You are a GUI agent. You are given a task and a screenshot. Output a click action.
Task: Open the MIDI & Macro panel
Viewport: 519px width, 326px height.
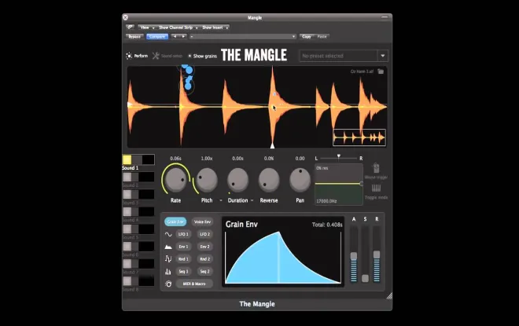coord(194,284)
